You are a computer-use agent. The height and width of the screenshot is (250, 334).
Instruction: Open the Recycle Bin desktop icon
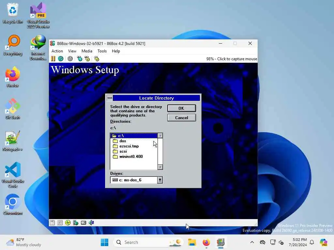coord(13,13)
